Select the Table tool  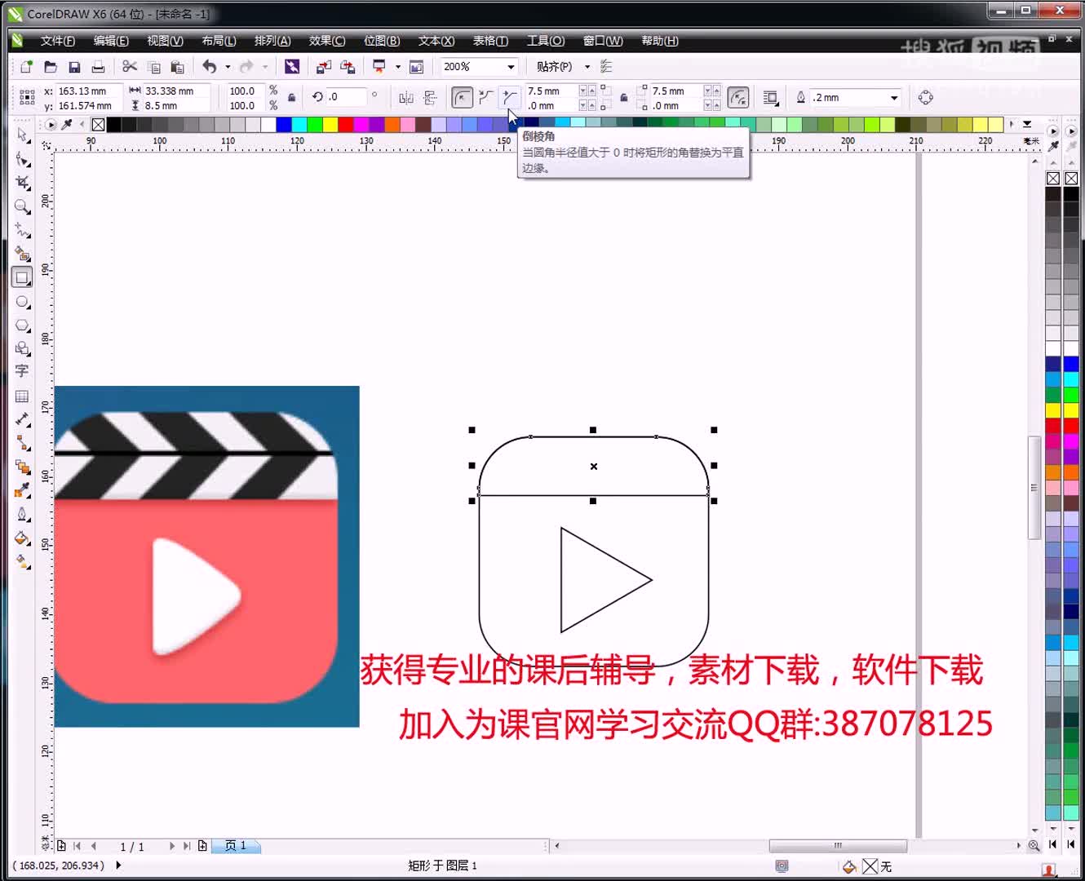click(x=22, y=396)
